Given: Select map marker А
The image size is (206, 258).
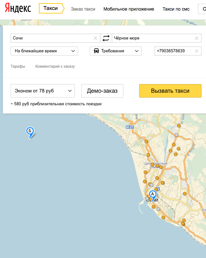Looking at the screenshot, I should (153, 194).
